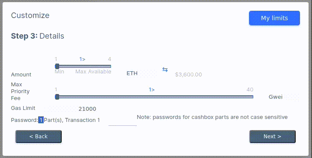
Task: Click the fee slider's current value 1> label
Action: pyautogui.click(x=152, y=90)
